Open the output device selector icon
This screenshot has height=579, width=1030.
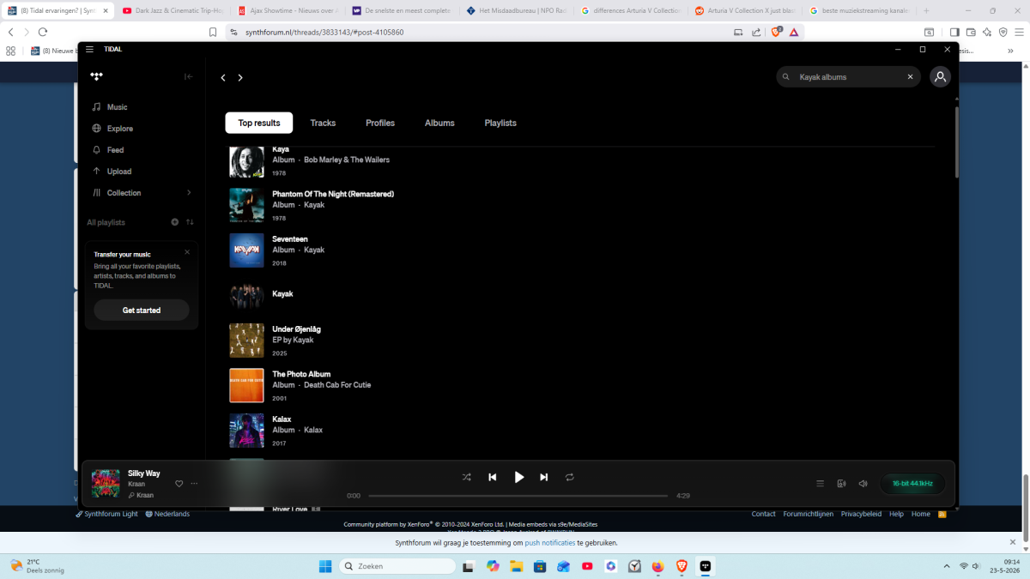tap(841, 484)
